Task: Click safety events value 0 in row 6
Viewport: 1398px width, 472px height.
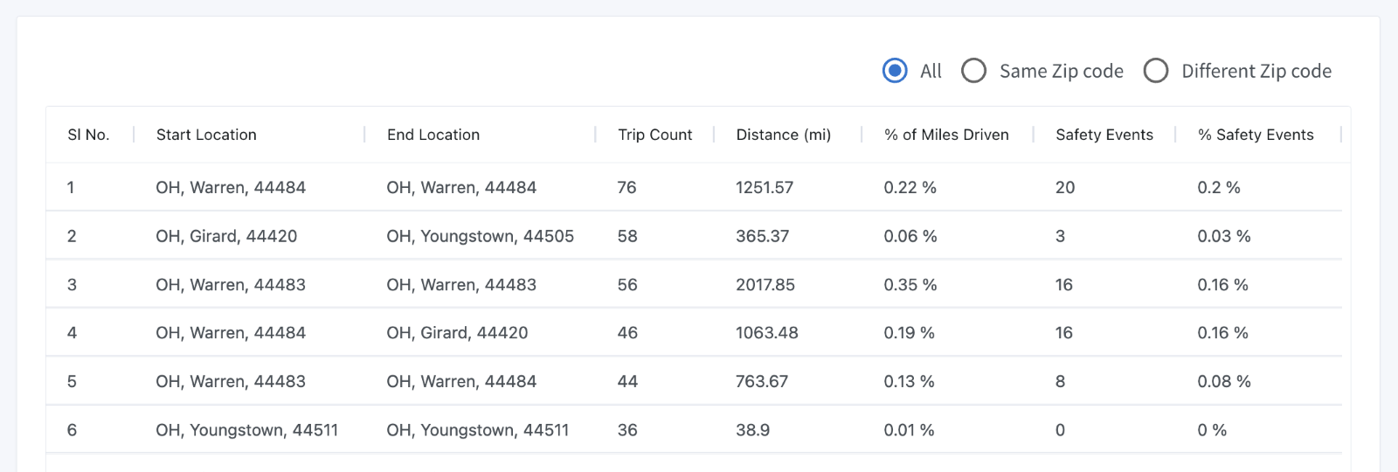Action: click(x=1060, y=430)
